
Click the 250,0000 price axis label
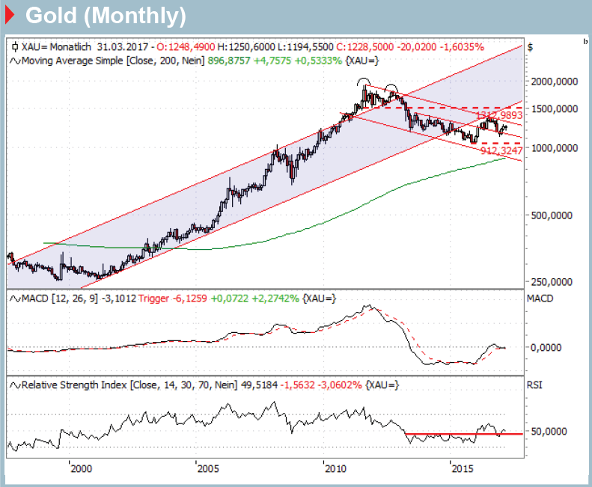552,282
